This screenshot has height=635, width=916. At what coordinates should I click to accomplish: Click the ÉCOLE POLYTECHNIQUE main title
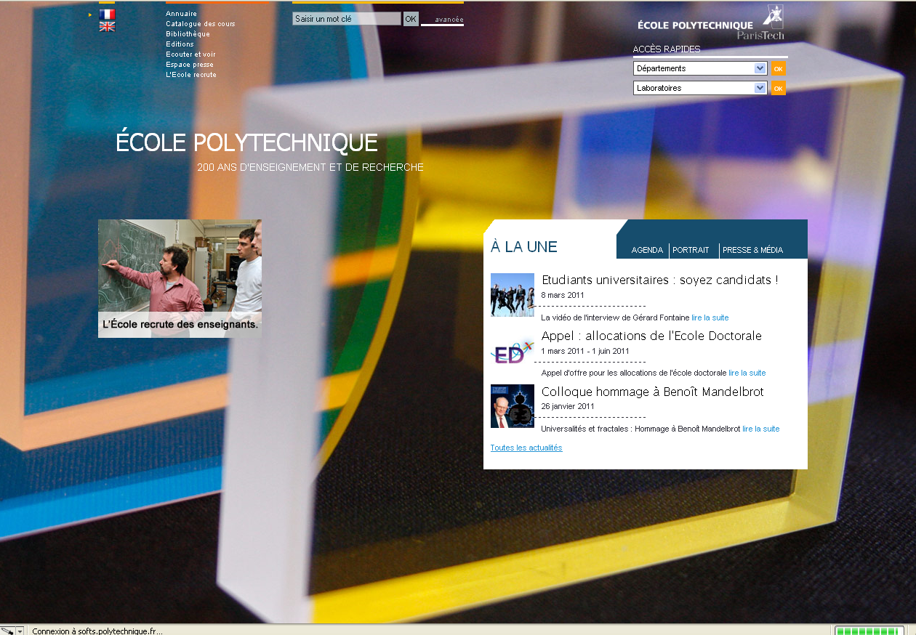tap(247, 142)
